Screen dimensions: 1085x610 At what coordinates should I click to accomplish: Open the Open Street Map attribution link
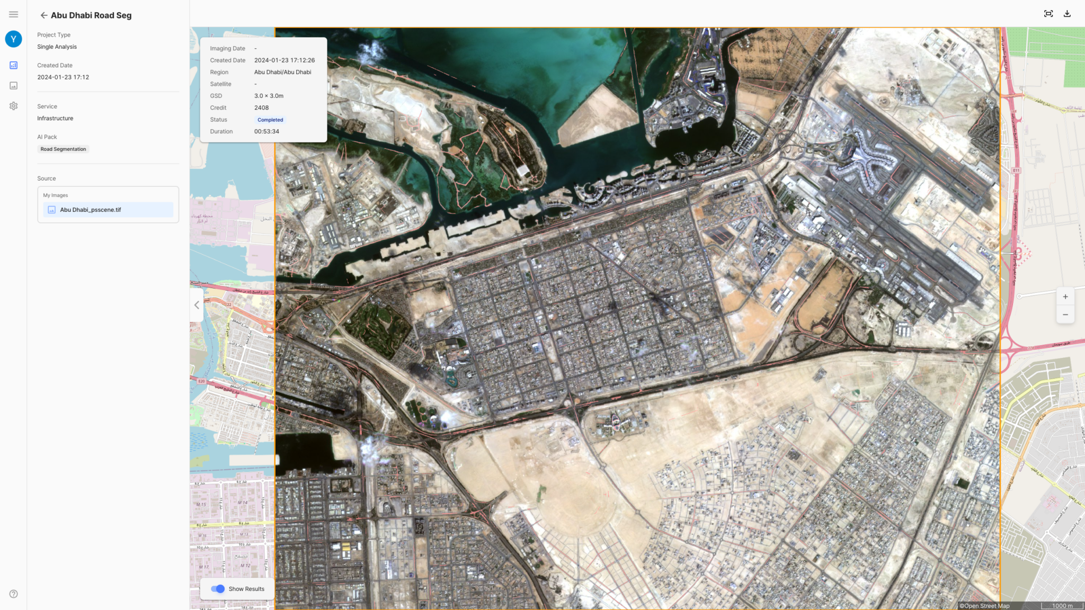pos(984,606)
